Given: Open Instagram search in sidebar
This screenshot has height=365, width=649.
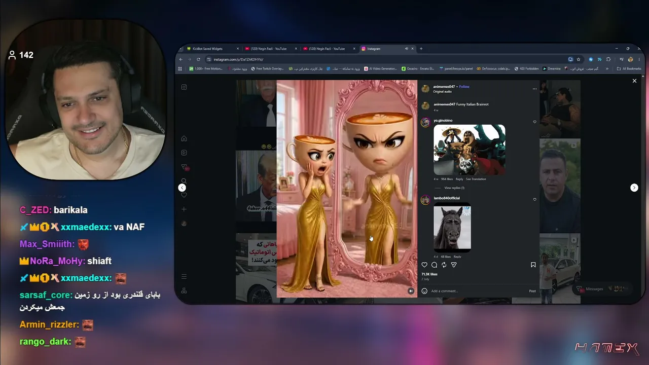Looking at the screenshot, I should [184, 181].
